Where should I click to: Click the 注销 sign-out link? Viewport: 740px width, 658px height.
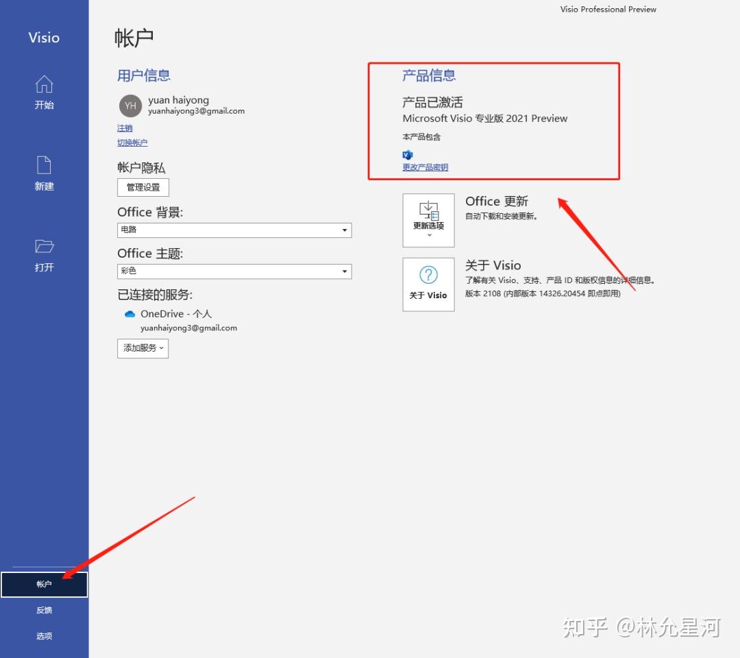coord(124,127)
